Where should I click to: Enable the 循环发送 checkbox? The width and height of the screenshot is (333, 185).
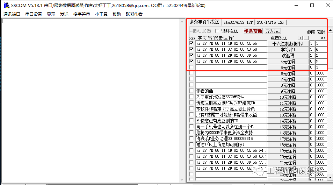coord(217,31)
